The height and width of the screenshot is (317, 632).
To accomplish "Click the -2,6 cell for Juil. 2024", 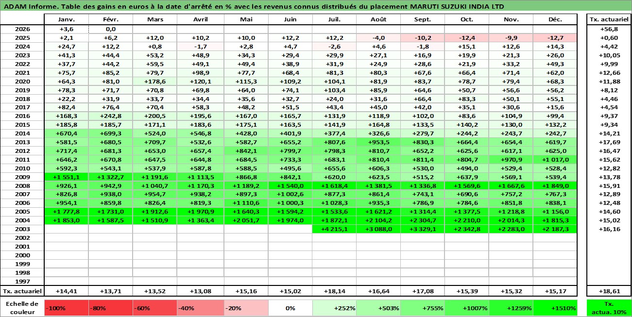I will [334, 47].
